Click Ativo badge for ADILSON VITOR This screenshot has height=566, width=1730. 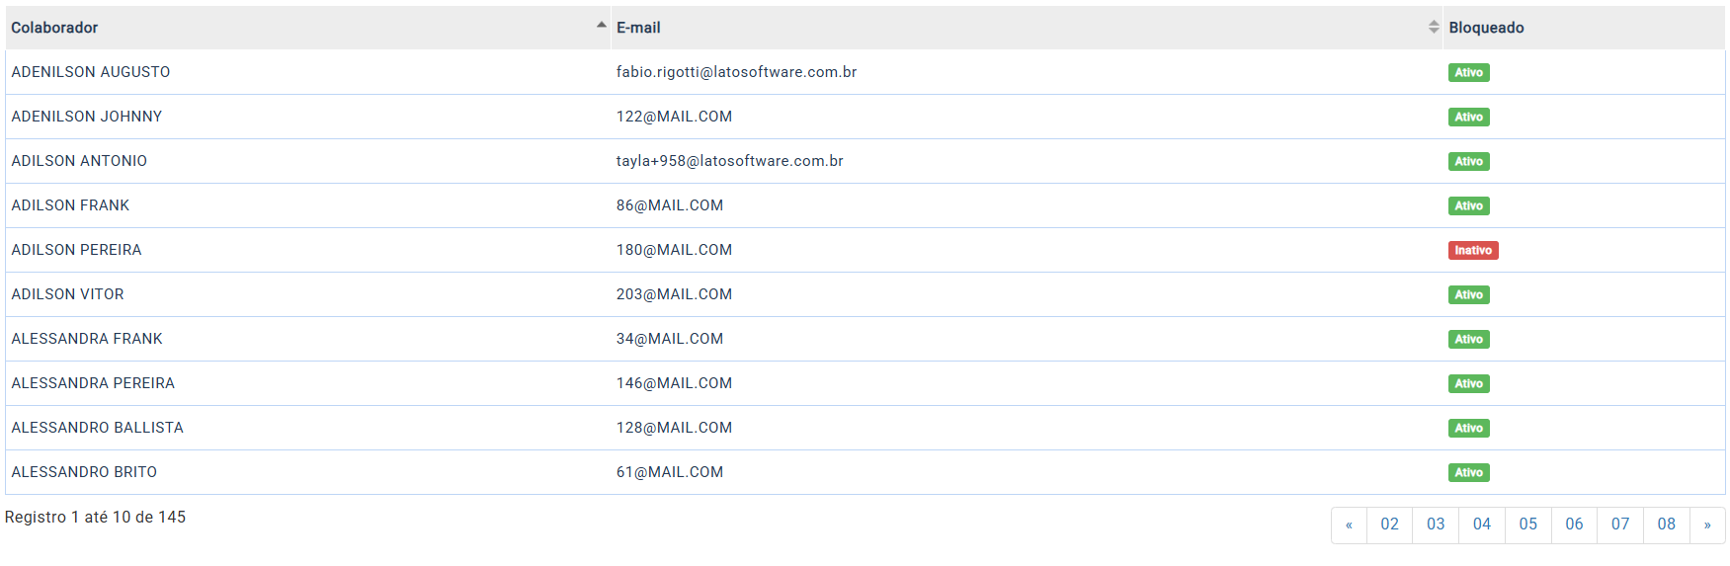(x=1468, y=295)
